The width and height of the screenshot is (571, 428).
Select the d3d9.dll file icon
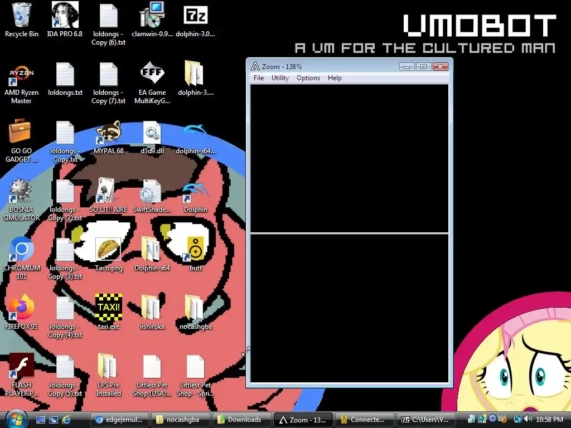coord(152,138)
